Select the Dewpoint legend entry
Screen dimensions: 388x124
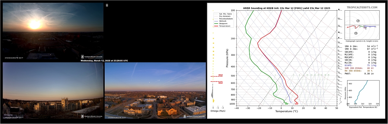click(x=221, y=24)
